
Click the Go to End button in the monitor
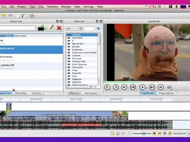(x=152, y=87)
